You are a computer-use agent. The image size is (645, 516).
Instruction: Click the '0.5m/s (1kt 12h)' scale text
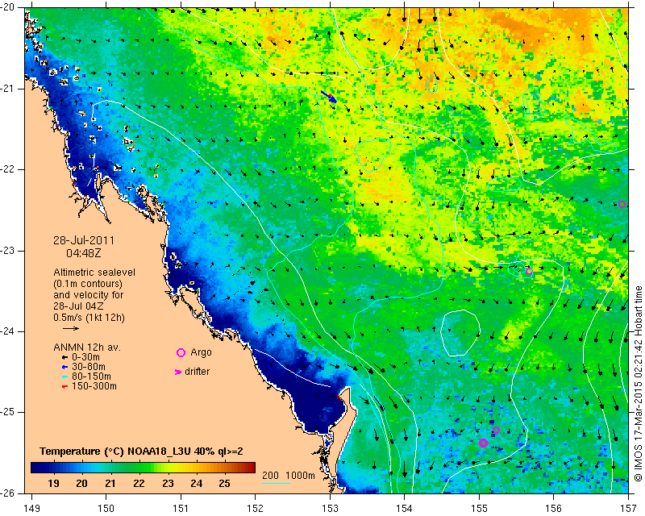[89, 318]
